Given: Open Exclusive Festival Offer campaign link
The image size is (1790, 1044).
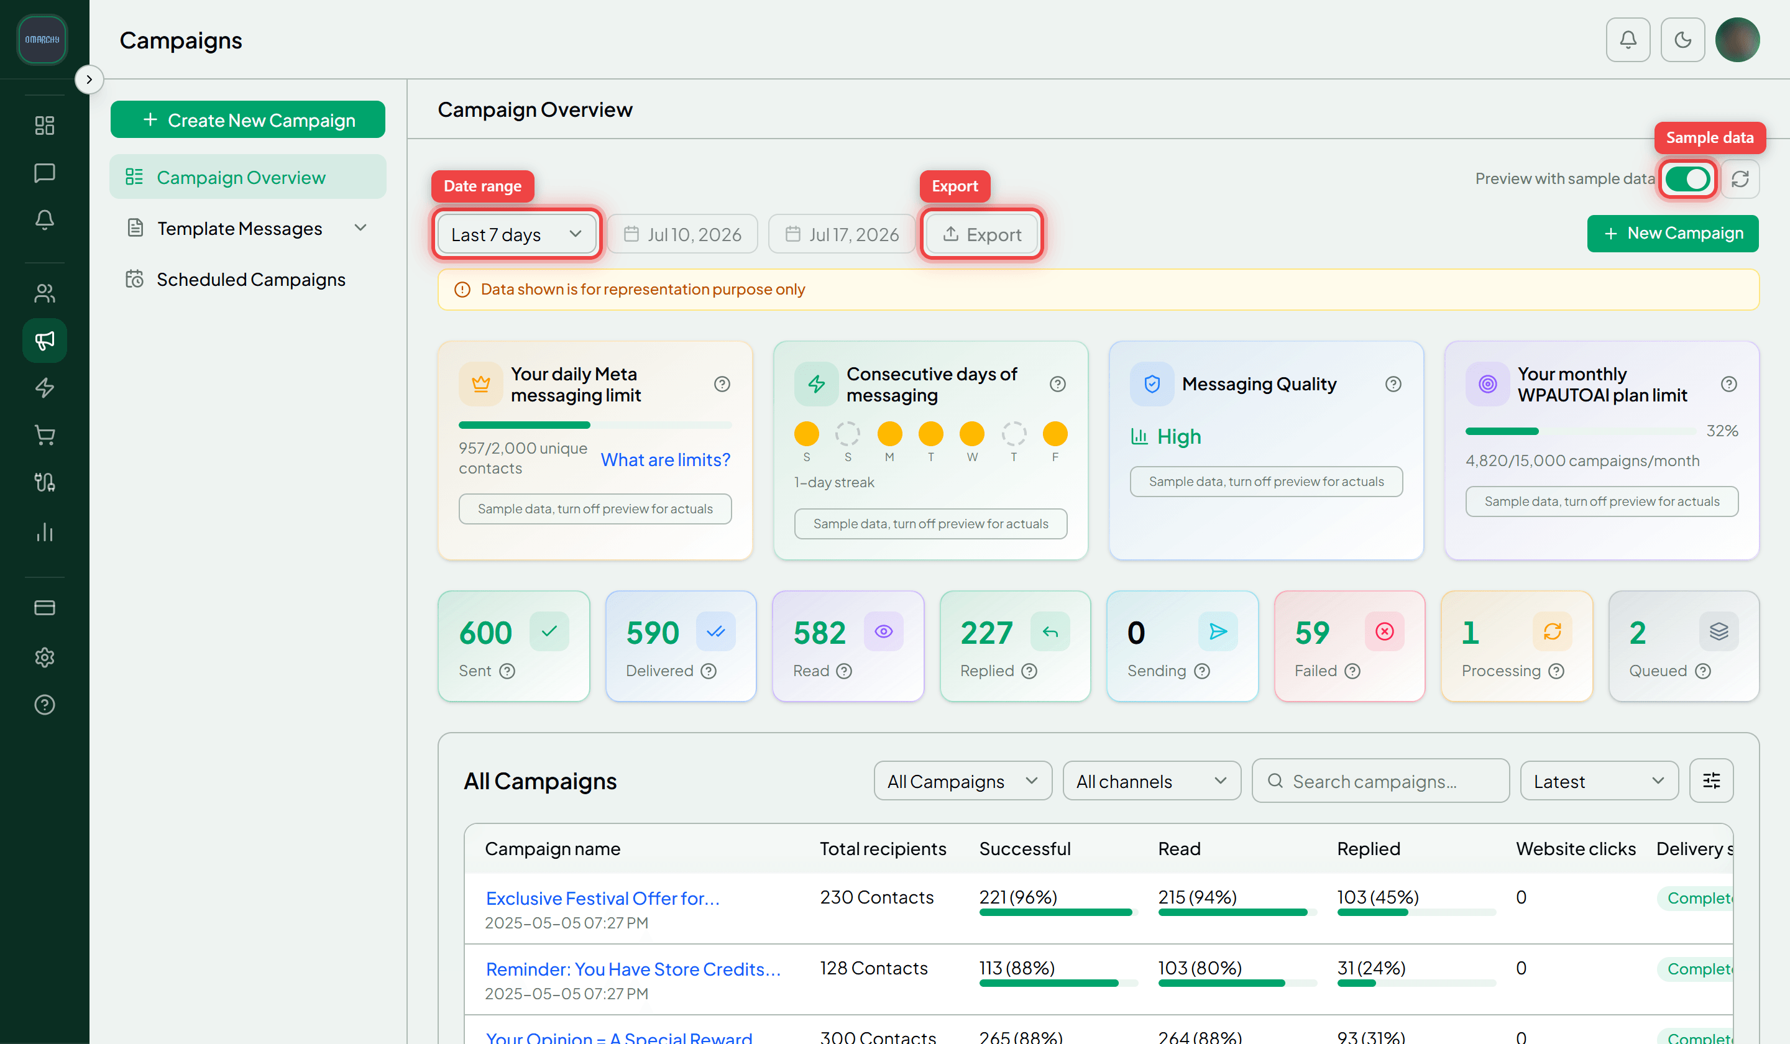Looking at the screenshot, I should (x=602, y=899).
